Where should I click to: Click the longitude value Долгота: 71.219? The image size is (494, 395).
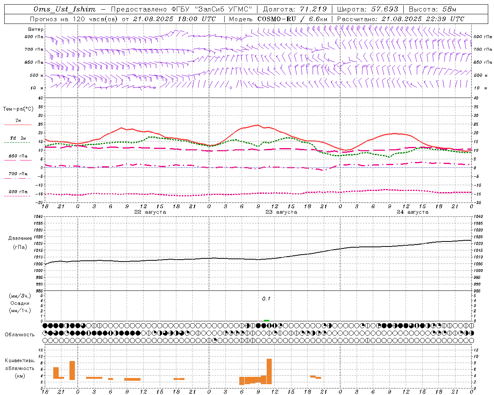tap(295, 9)
